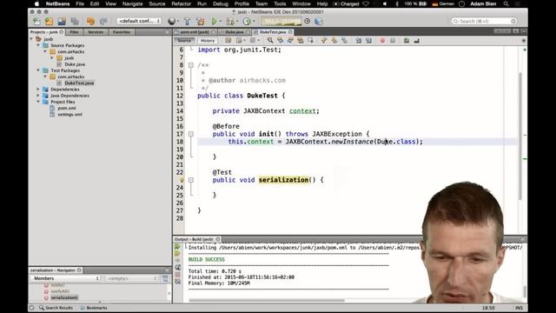Select pom.xml under Project Files
The width and height of the screenshot is (556, 313).
[67, 108]
